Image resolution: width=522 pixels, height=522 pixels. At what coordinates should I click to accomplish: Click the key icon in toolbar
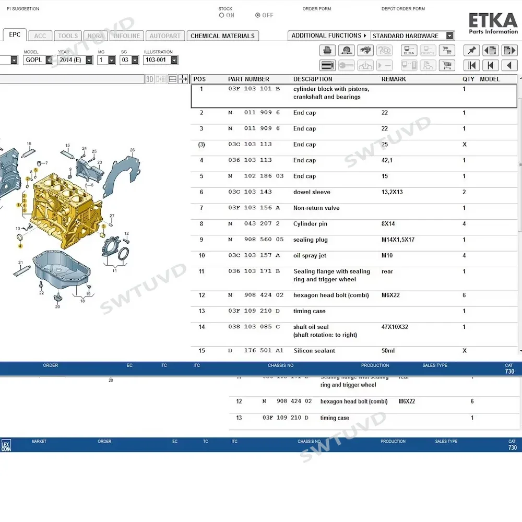(346, 65)
